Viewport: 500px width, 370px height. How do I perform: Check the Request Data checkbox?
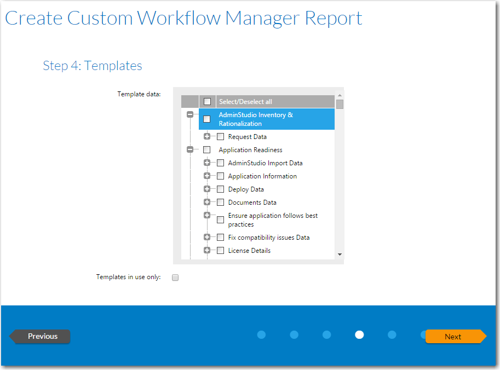pyautogui.click(x=221, y=136)
